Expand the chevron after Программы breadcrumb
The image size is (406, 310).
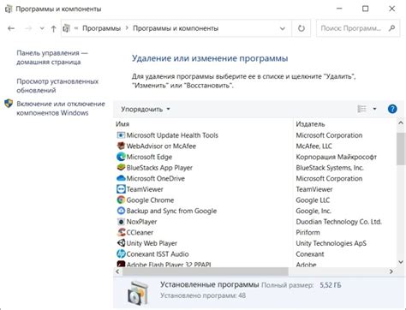point(127,28)
